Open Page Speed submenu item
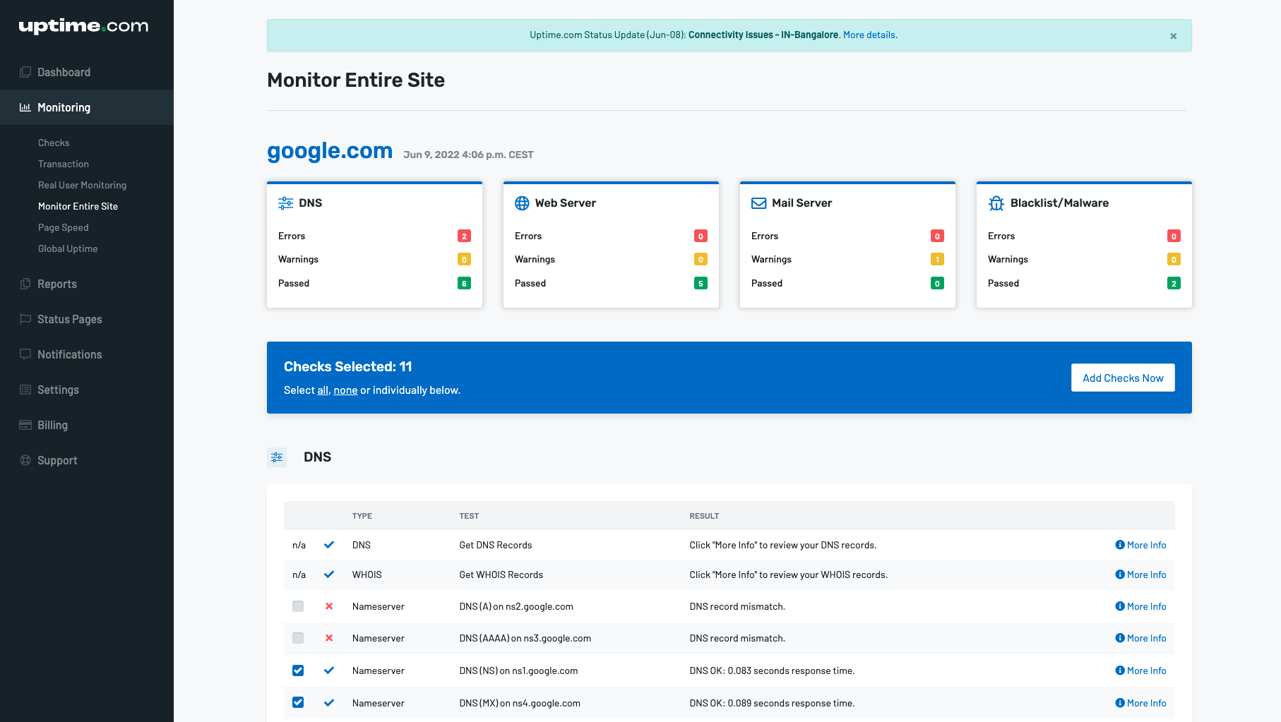The width and height of the screenshot is (1281, 722). click(x=64, y=227)
